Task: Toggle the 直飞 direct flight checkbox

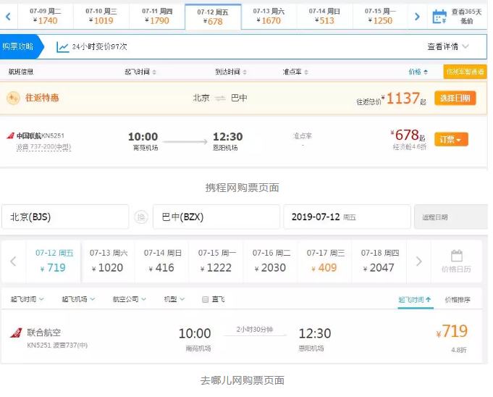Action: click(x=206, y=299)
